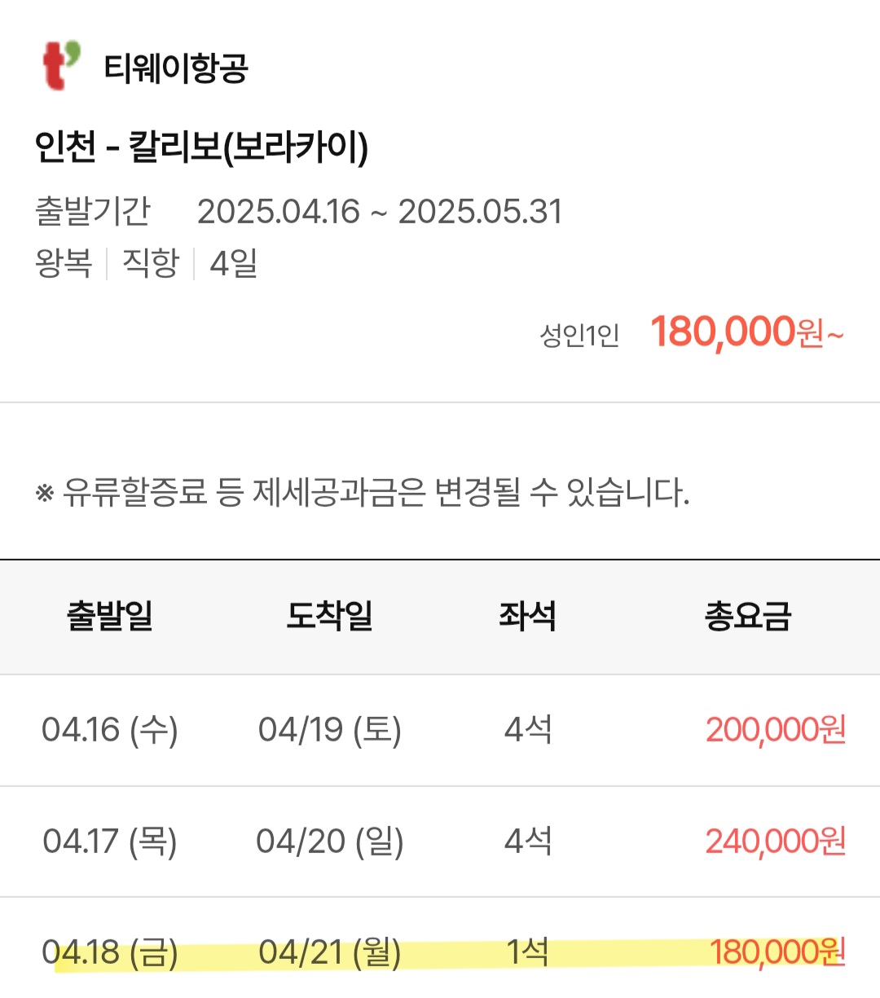Select the 04.17 (목) departure row

coord(440,842)
